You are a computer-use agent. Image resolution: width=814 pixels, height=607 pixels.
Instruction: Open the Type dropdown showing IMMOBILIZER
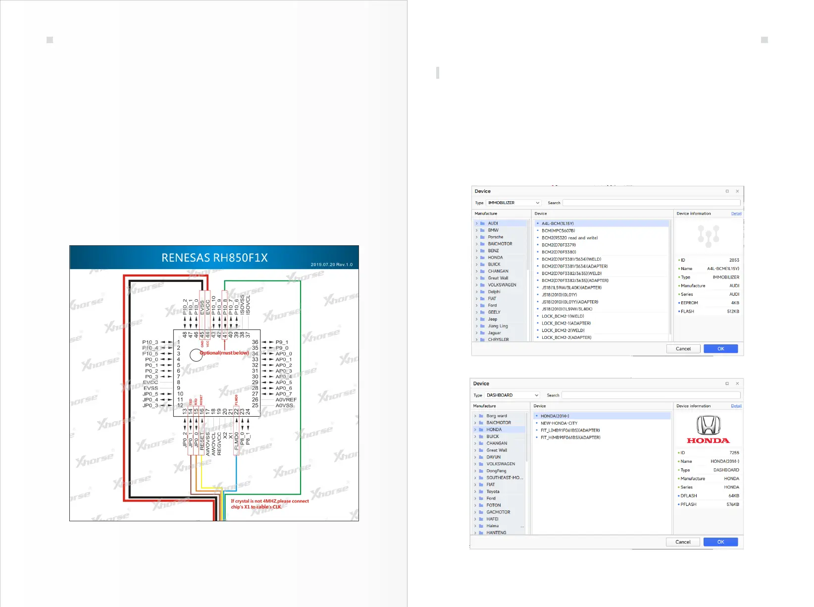pos(513,203)
